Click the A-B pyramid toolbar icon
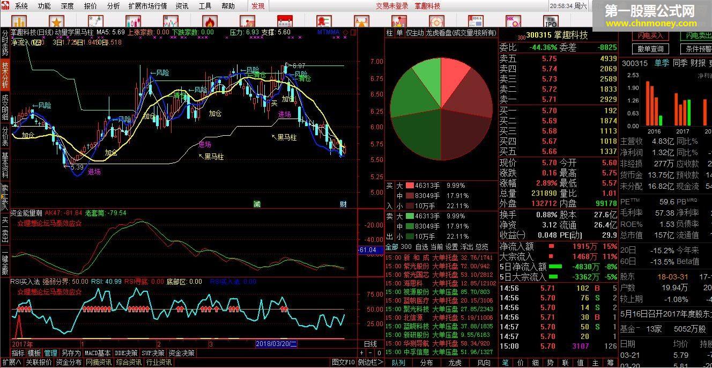The image size is (712, 368). pos(361,22)
